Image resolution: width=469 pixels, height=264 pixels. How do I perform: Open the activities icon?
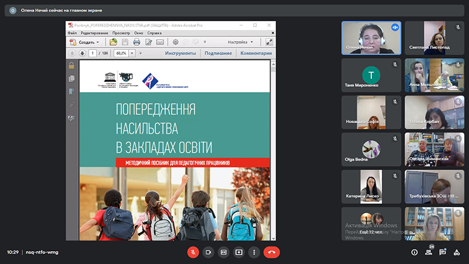(457, 252)
